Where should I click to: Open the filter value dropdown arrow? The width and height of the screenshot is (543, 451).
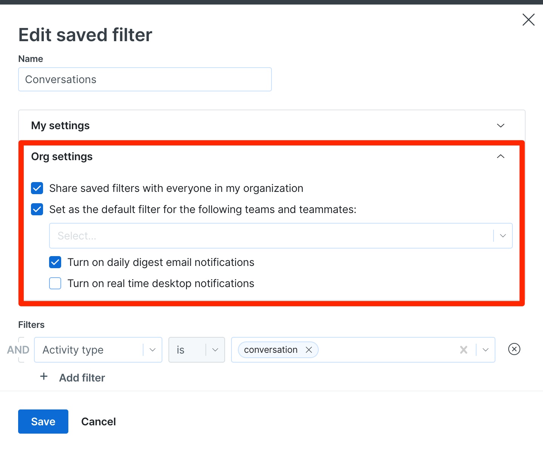(486, 350)
